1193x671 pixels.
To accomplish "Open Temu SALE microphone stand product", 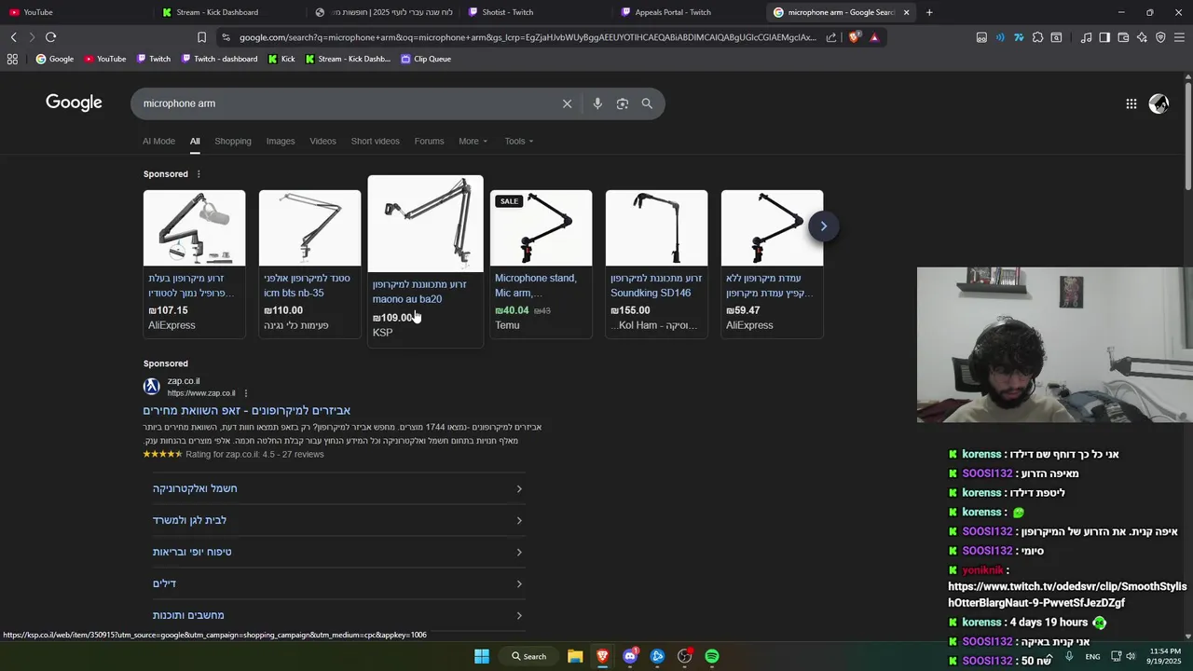I will click(541, 263).
